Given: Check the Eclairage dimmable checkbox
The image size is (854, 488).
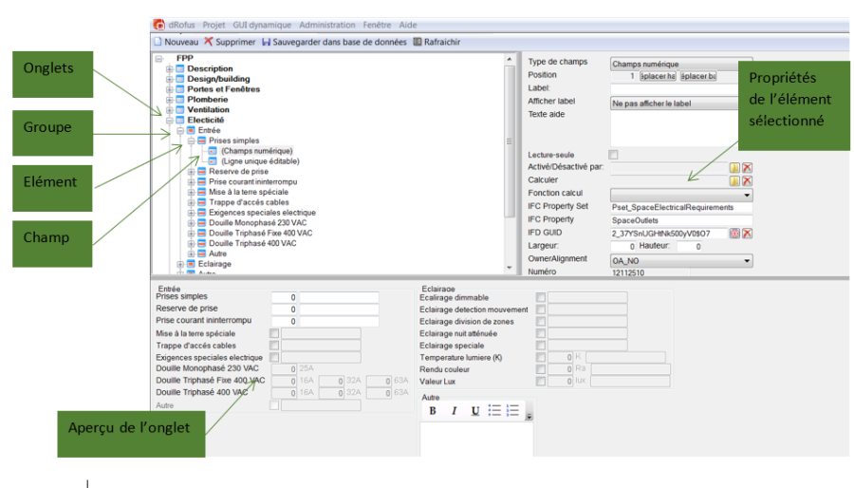Looking at the screenshot, I should [541, 297].
